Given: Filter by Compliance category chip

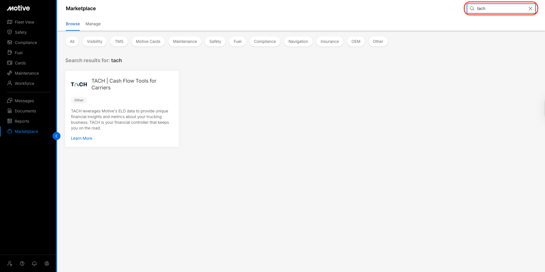Looking at the screenshot, I should tap(265, 41).
